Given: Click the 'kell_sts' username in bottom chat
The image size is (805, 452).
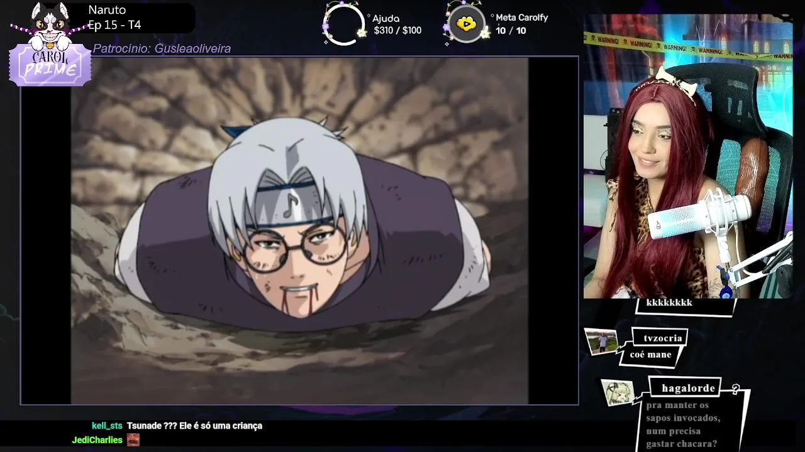Looking at the screenshot, I should click(107, 426).
